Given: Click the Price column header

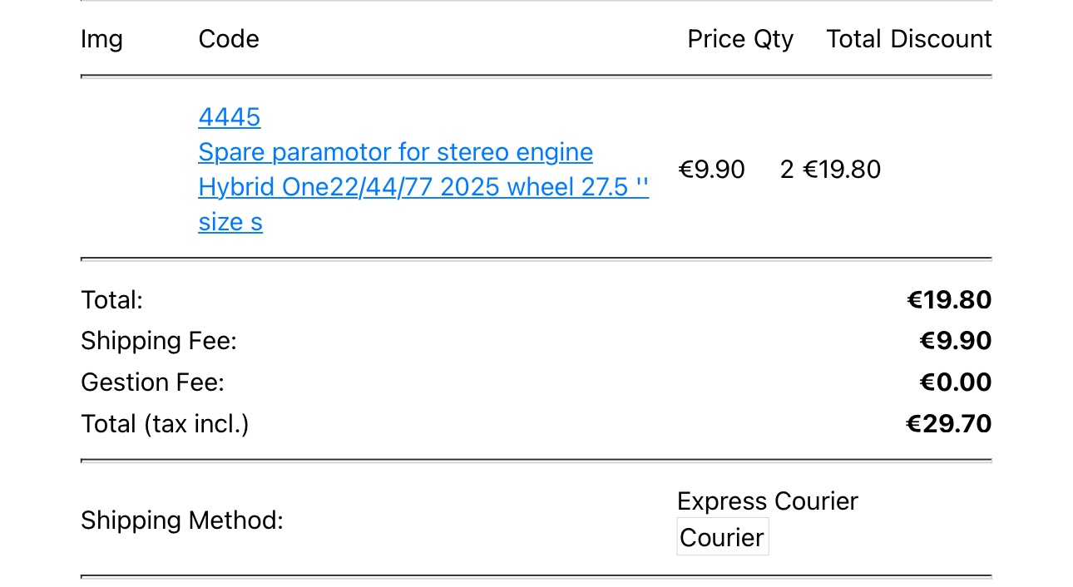Looking at the screenshot, I should 716,39.
